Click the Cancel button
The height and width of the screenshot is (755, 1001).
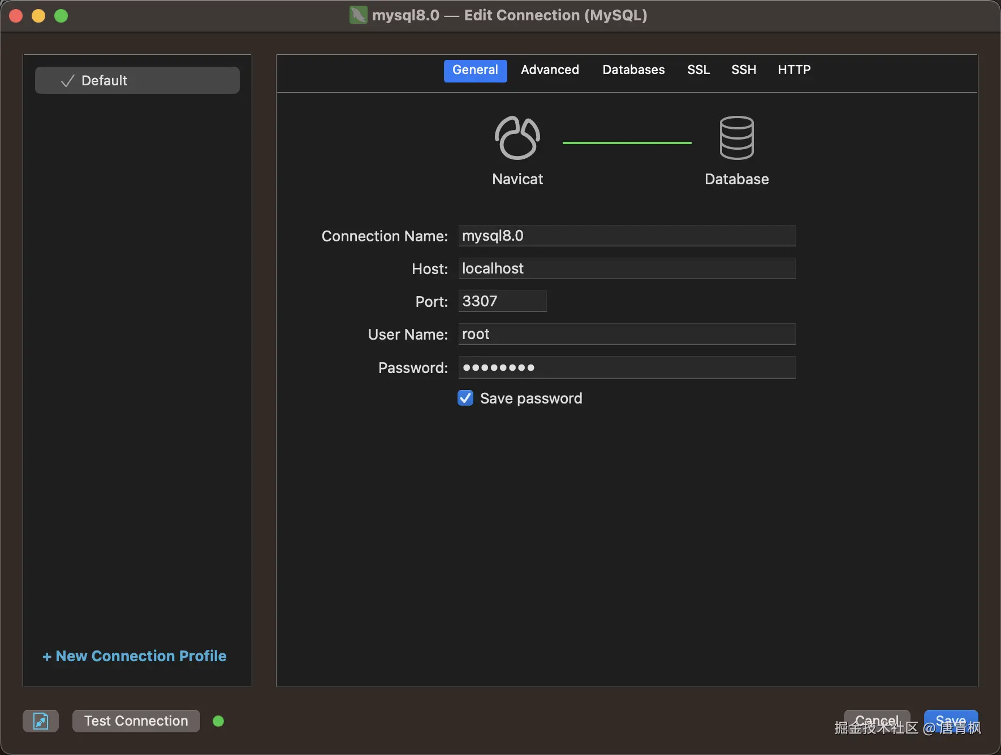coord(877,721)
